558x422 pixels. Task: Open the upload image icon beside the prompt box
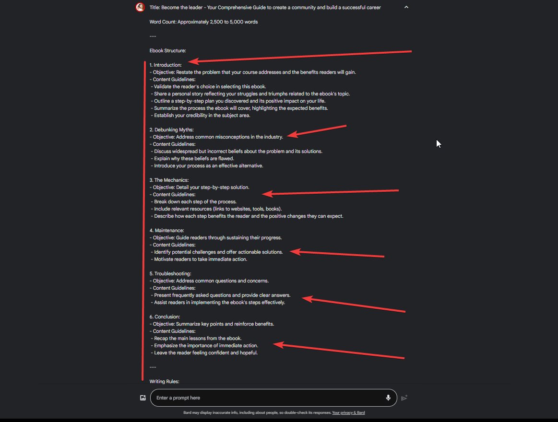click(x=143, y=398)
